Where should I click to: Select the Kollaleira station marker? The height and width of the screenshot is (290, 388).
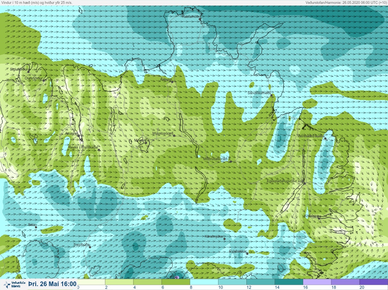point(319,218)
